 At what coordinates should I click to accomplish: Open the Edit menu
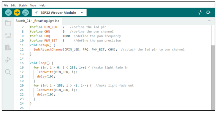tap(13, 5)
